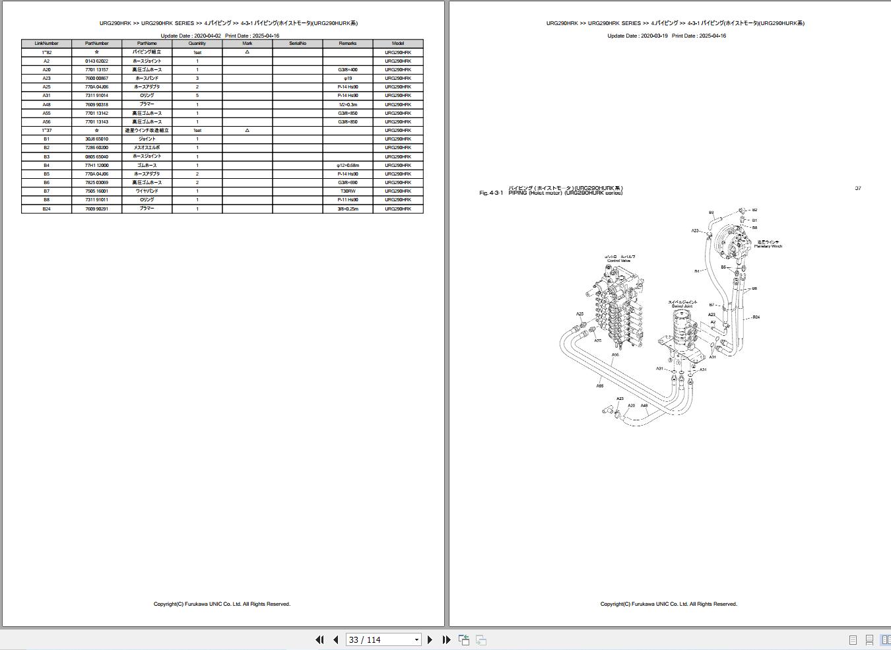Select part number 0143 62022

tap(97, 61)
